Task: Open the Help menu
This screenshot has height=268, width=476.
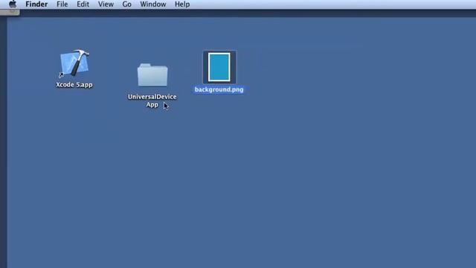Action: pyautogui.click(x=182, y=4)
